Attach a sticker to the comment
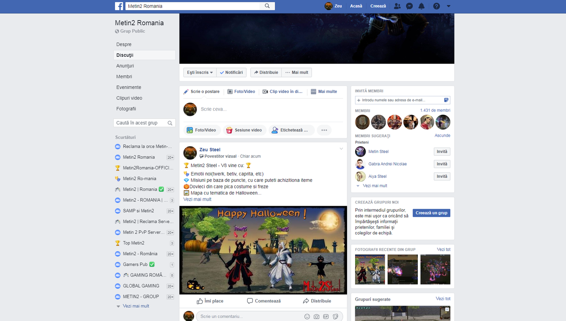566x321 pixels. pos(335,317)
